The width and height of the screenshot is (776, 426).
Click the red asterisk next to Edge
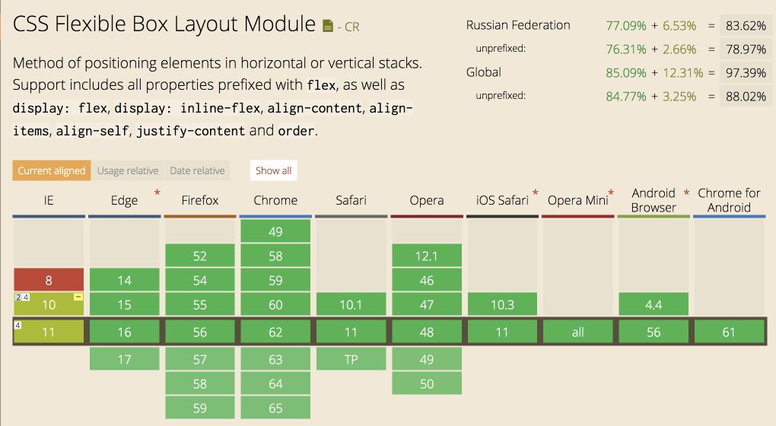[x=157, y=193]
